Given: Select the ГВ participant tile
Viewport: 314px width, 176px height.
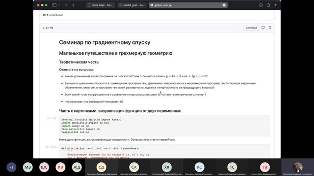Looking at the screenshot, I should coord(264,167).
